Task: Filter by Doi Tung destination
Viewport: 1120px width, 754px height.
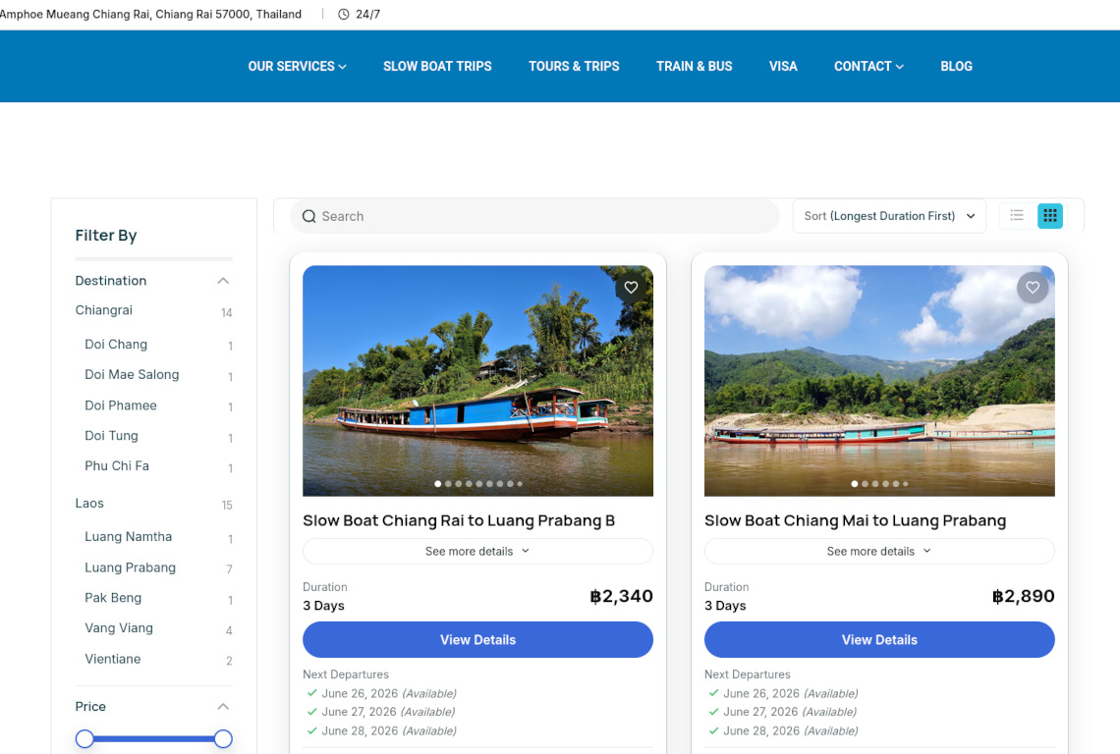Action: (111, 436)
